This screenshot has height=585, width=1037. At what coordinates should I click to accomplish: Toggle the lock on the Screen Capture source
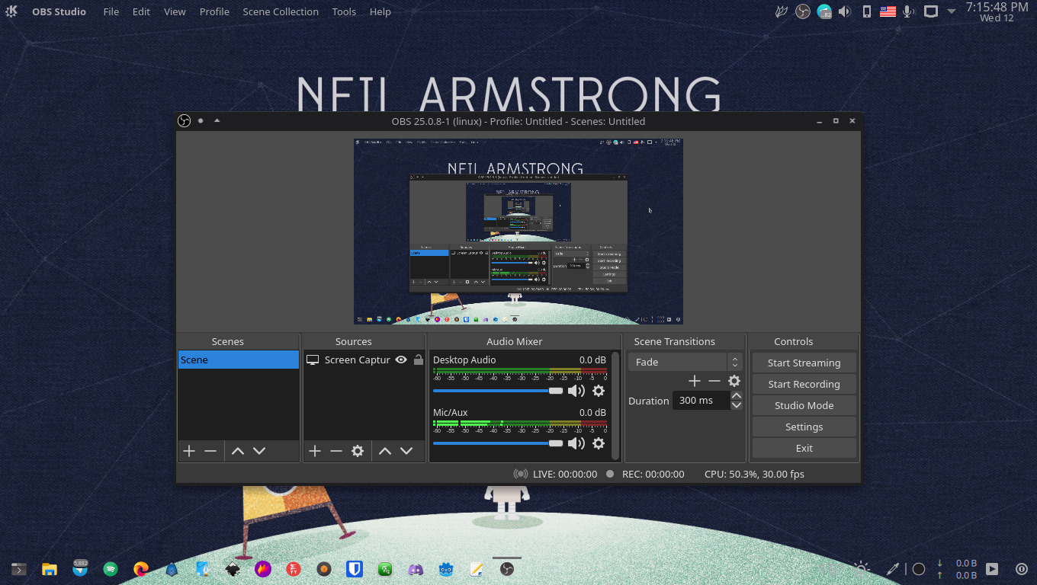pyautogui.click(x=418, y=360)
